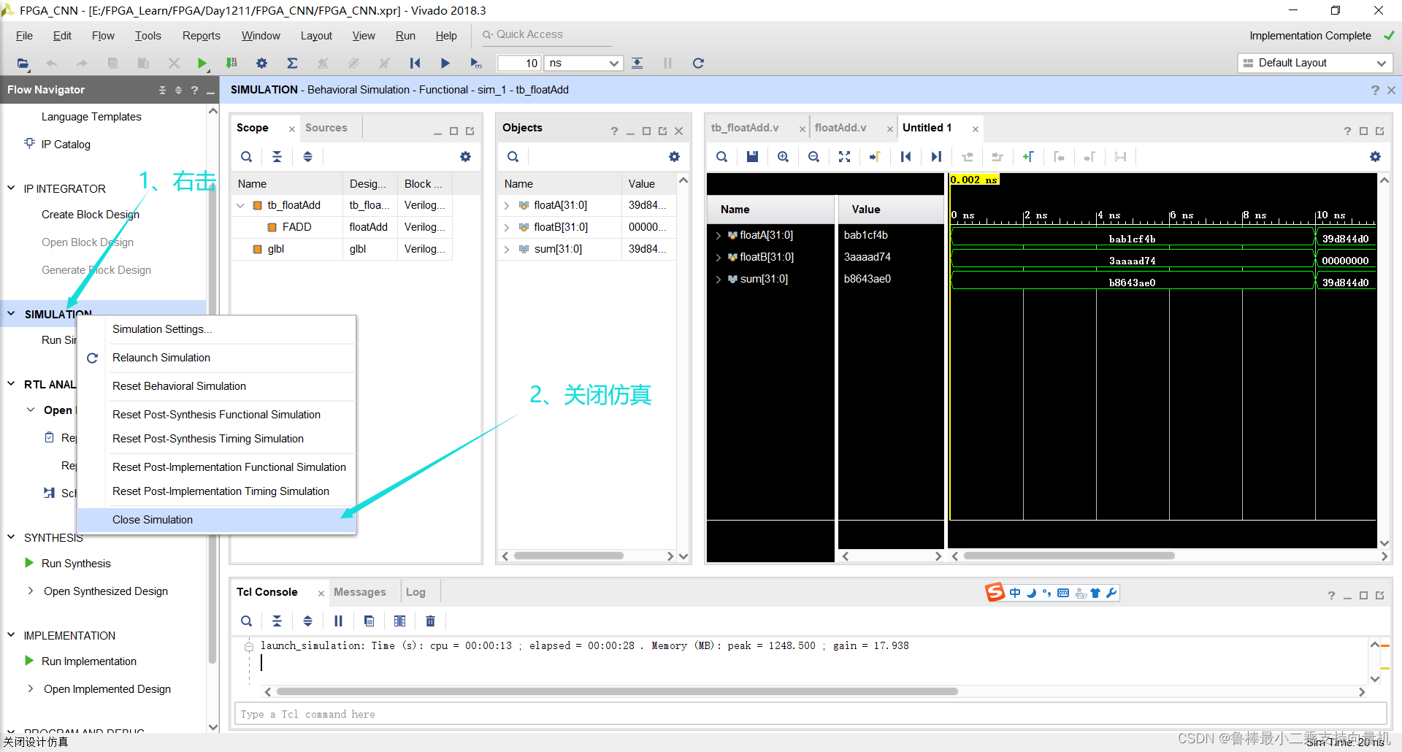Click the simulation run time value field
The image size is (1402, 752).
point(519,64)
